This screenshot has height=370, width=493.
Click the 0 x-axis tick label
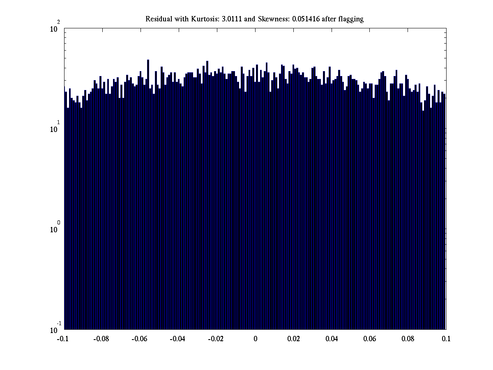click(x=256, y=339)
